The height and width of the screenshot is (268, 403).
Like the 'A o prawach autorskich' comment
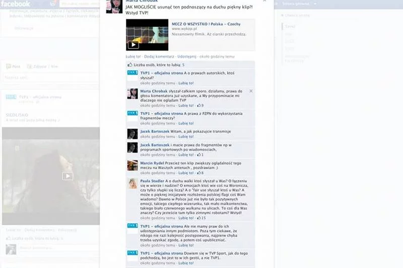(186, 83)
